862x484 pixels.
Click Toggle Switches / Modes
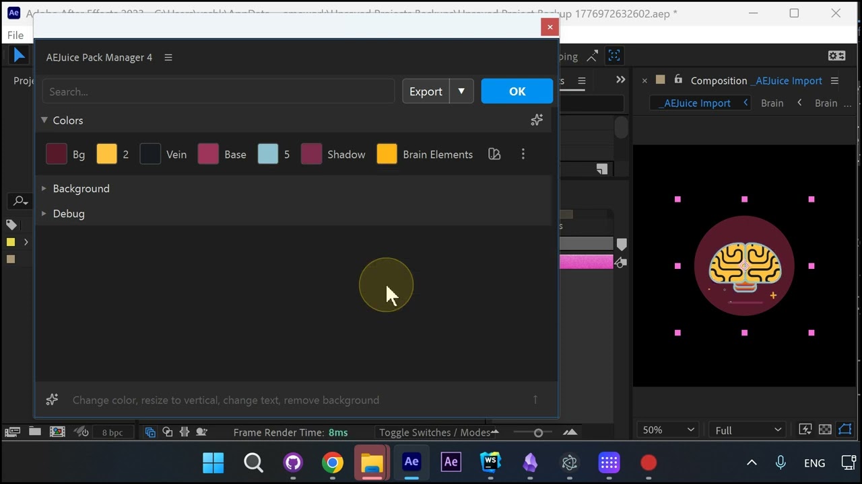tap(435, 432)
